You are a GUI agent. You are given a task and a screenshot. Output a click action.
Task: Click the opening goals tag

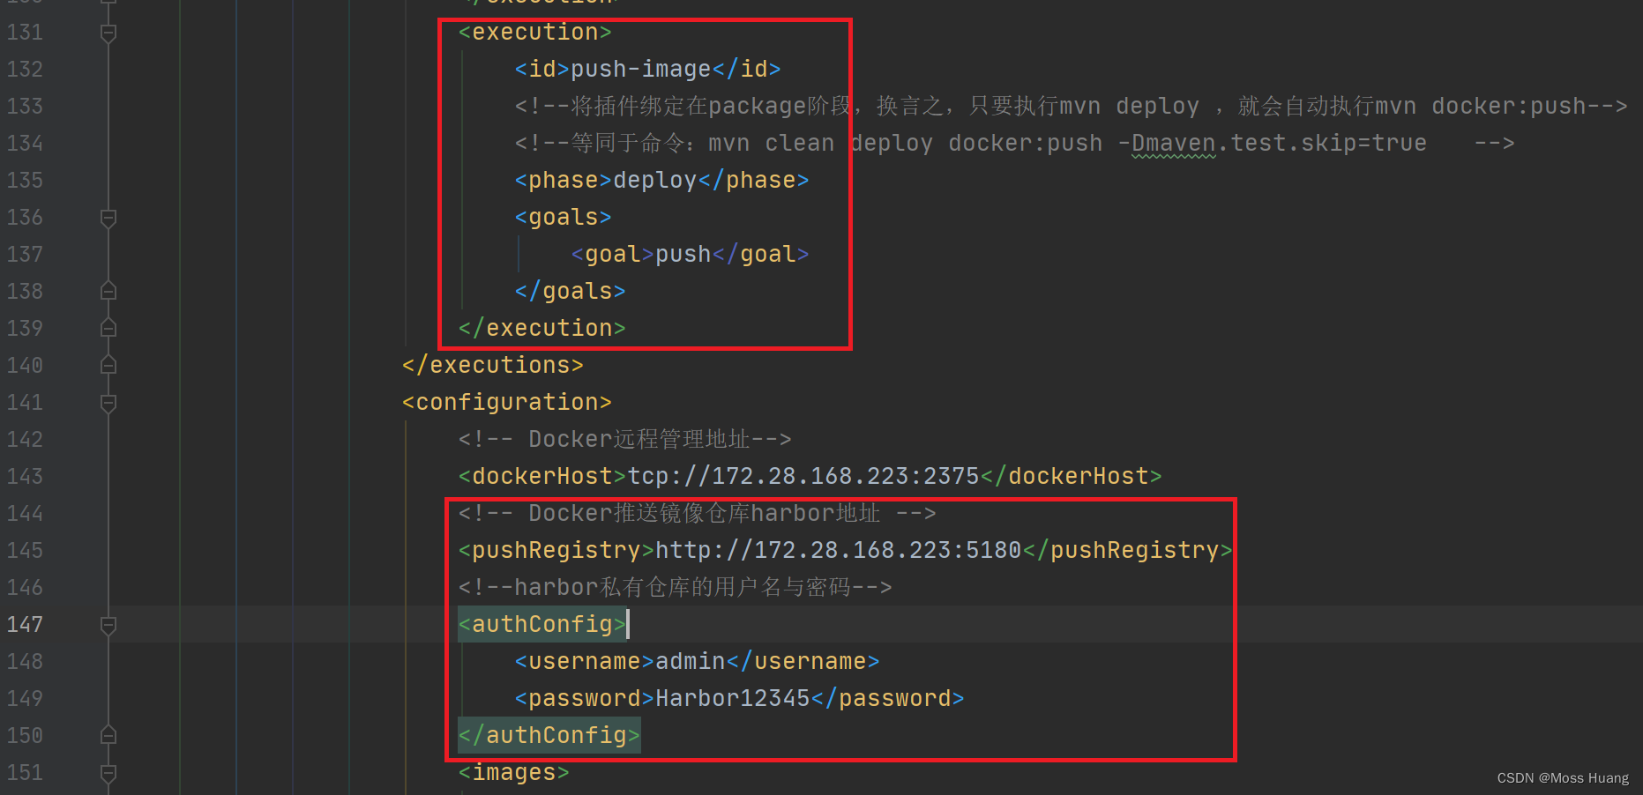point(564,217)
